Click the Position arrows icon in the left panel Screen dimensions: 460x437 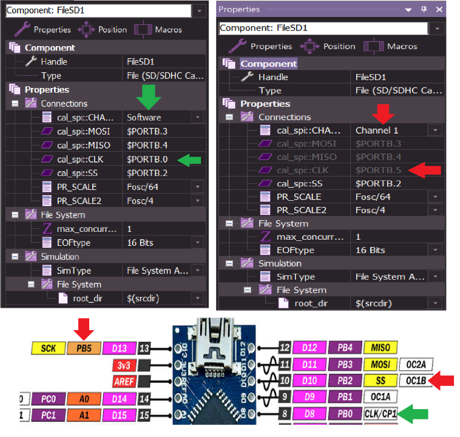(86, 29)
